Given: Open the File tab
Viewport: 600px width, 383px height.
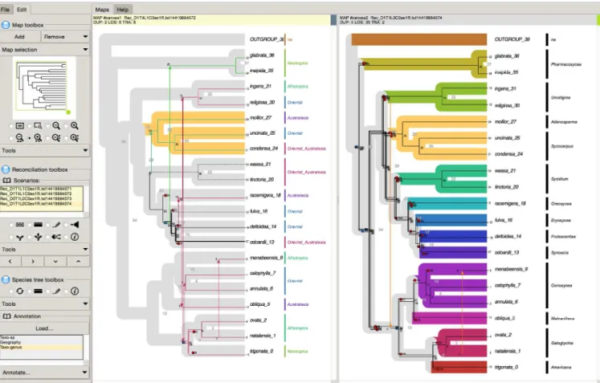Looking at the screenshot, I should 6,9.
